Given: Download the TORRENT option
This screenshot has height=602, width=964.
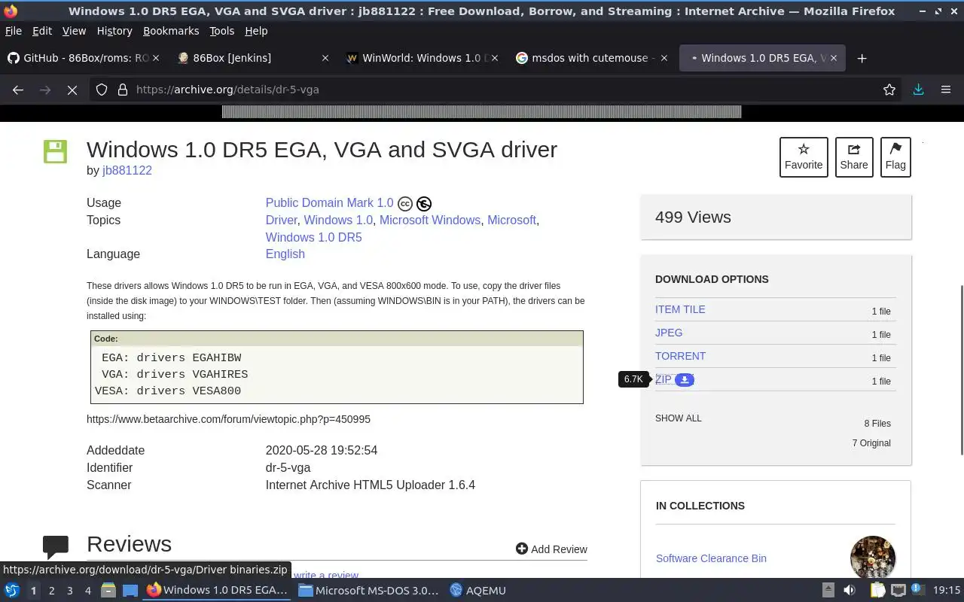Looking at the screenshot, I should point(680,356).
